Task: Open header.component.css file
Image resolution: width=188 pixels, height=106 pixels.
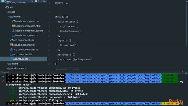Action: 27,21
